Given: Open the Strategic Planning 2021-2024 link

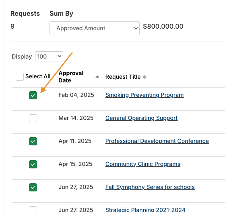Looking at the screenshot, I should click(145, 210).
